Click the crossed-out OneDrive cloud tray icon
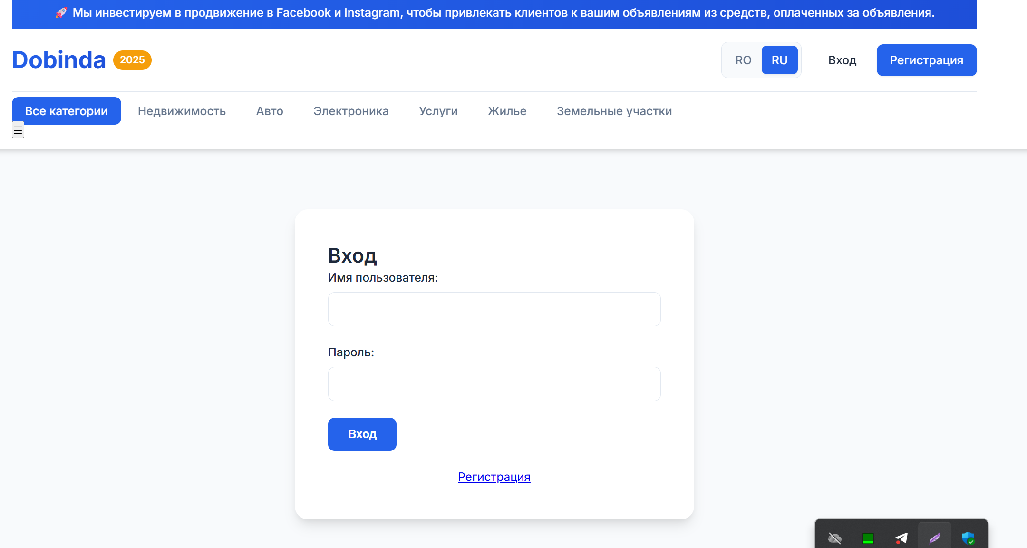This screenshot has width=1027, height=548. [x=834, y=538]
